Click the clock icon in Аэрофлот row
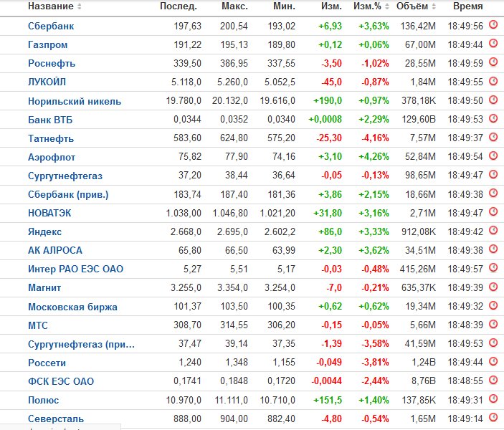 click(x=493, y=156)
